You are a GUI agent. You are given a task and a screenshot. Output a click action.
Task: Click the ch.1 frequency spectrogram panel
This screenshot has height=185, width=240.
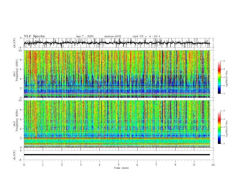pos(117,74)
